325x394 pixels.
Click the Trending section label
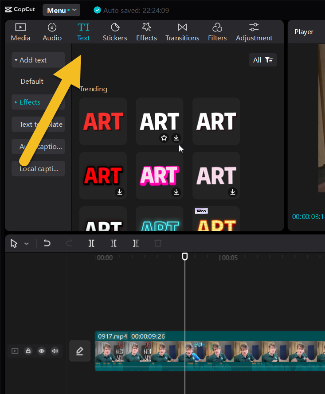coord(93,89)
